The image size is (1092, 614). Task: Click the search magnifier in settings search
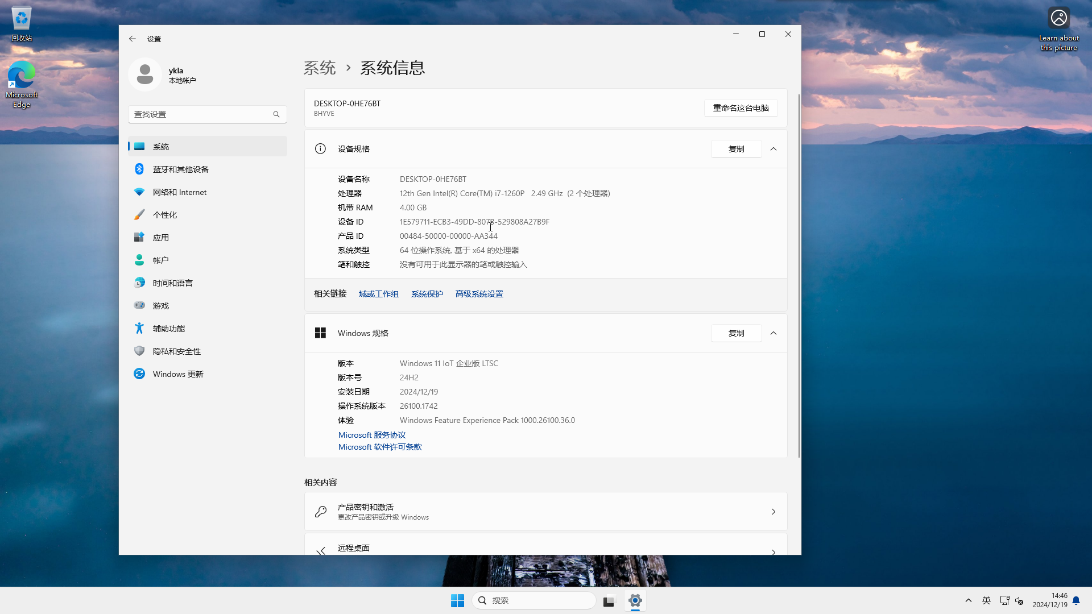click(x=276, y=114)
